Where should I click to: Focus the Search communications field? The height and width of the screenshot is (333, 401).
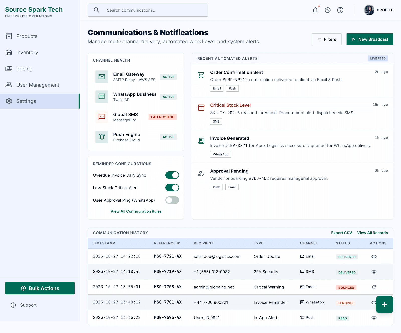pos(148,10)
